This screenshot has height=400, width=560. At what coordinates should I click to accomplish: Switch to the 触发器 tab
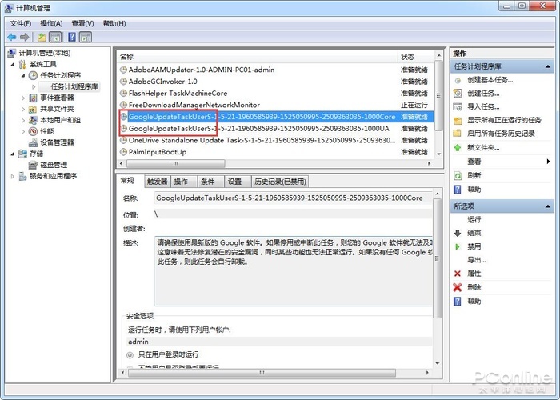[x=157, y=182]
